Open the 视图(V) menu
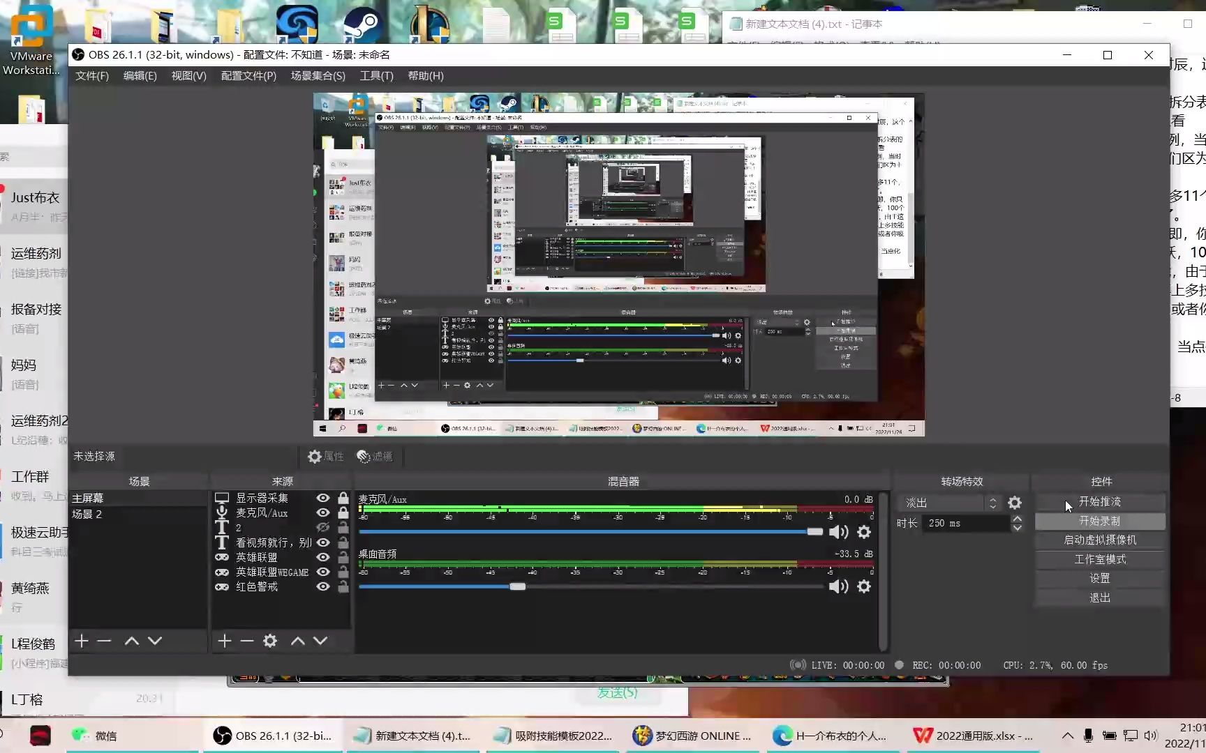 189,76
